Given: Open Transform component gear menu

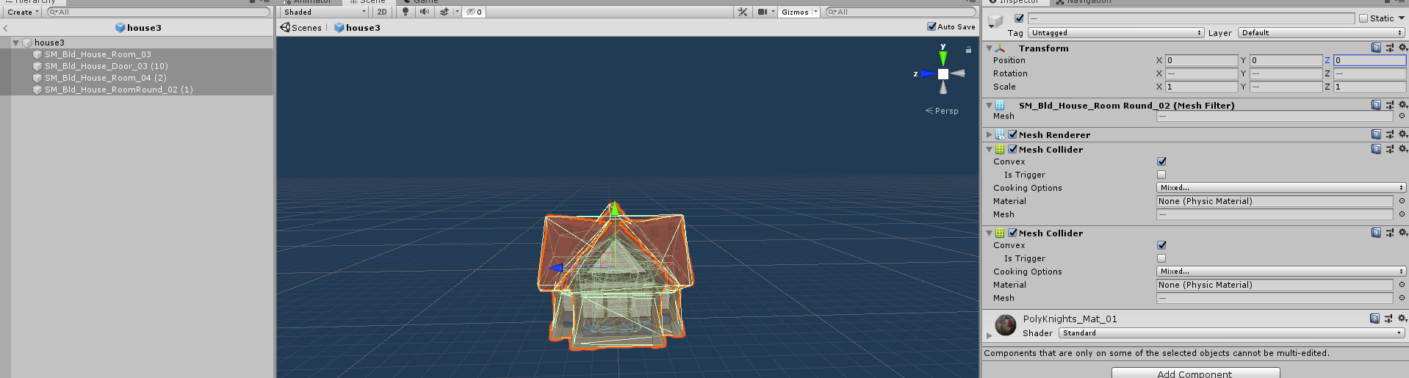Looking at the screenshot, I should coord(1402,48).
